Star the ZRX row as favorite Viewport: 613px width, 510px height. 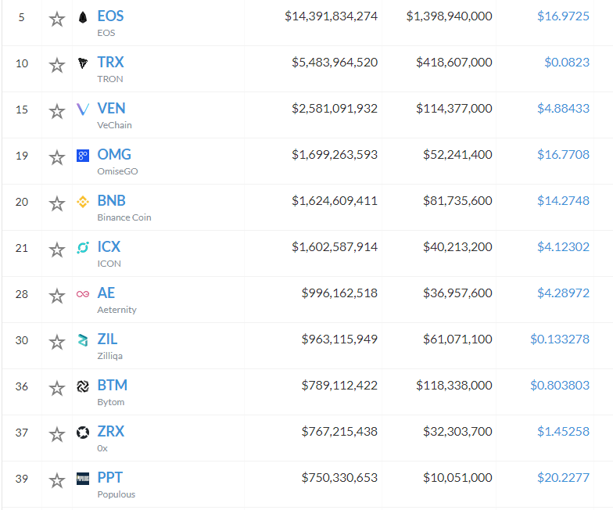click(x=56, y=434)
